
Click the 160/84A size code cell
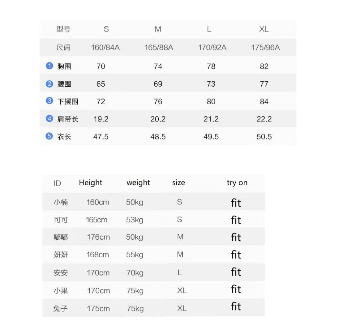pyautogui.click(x=105, y=47)
